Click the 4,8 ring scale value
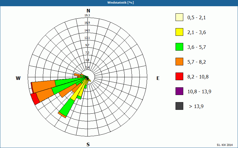The height and width of the screenshot is (148, 238). pyautogui.click(x=87, y=60)
